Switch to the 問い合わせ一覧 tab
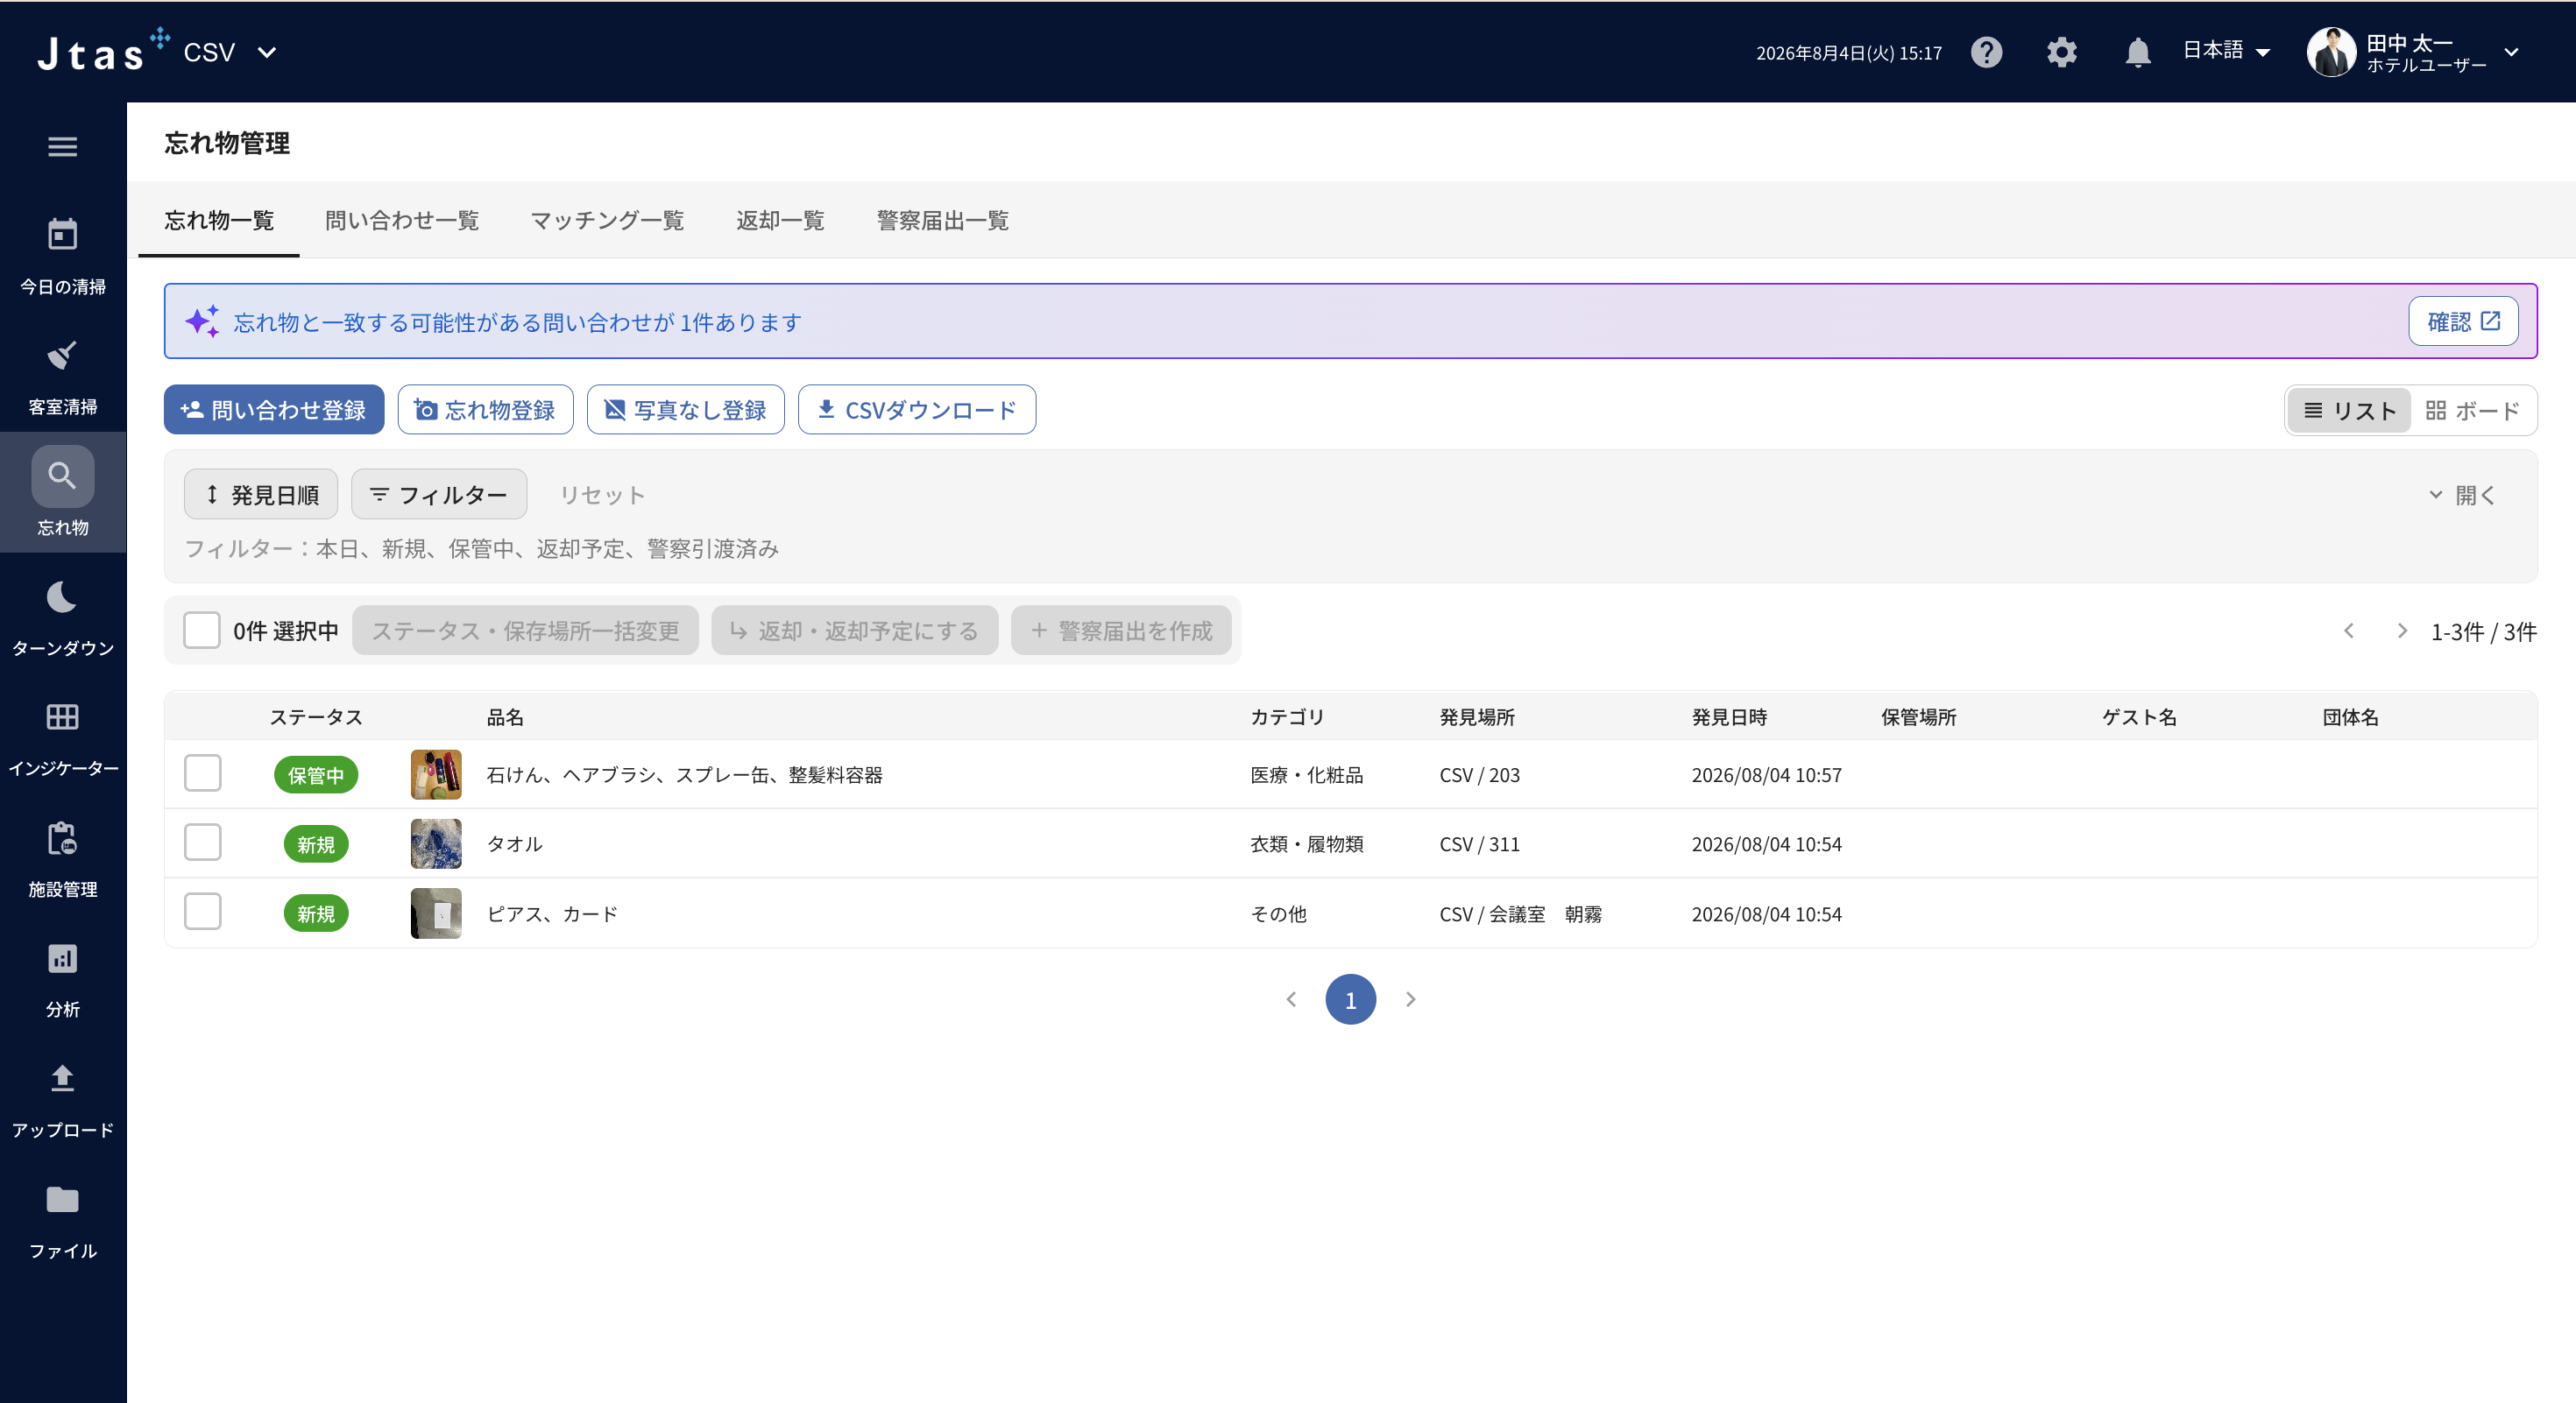Screen dimensions: 2576x1403 pos(402,220)
